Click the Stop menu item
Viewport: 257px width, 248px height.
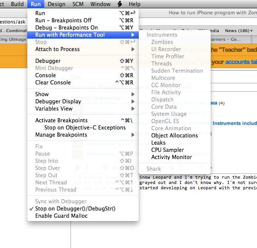click(x=83, y=42)
